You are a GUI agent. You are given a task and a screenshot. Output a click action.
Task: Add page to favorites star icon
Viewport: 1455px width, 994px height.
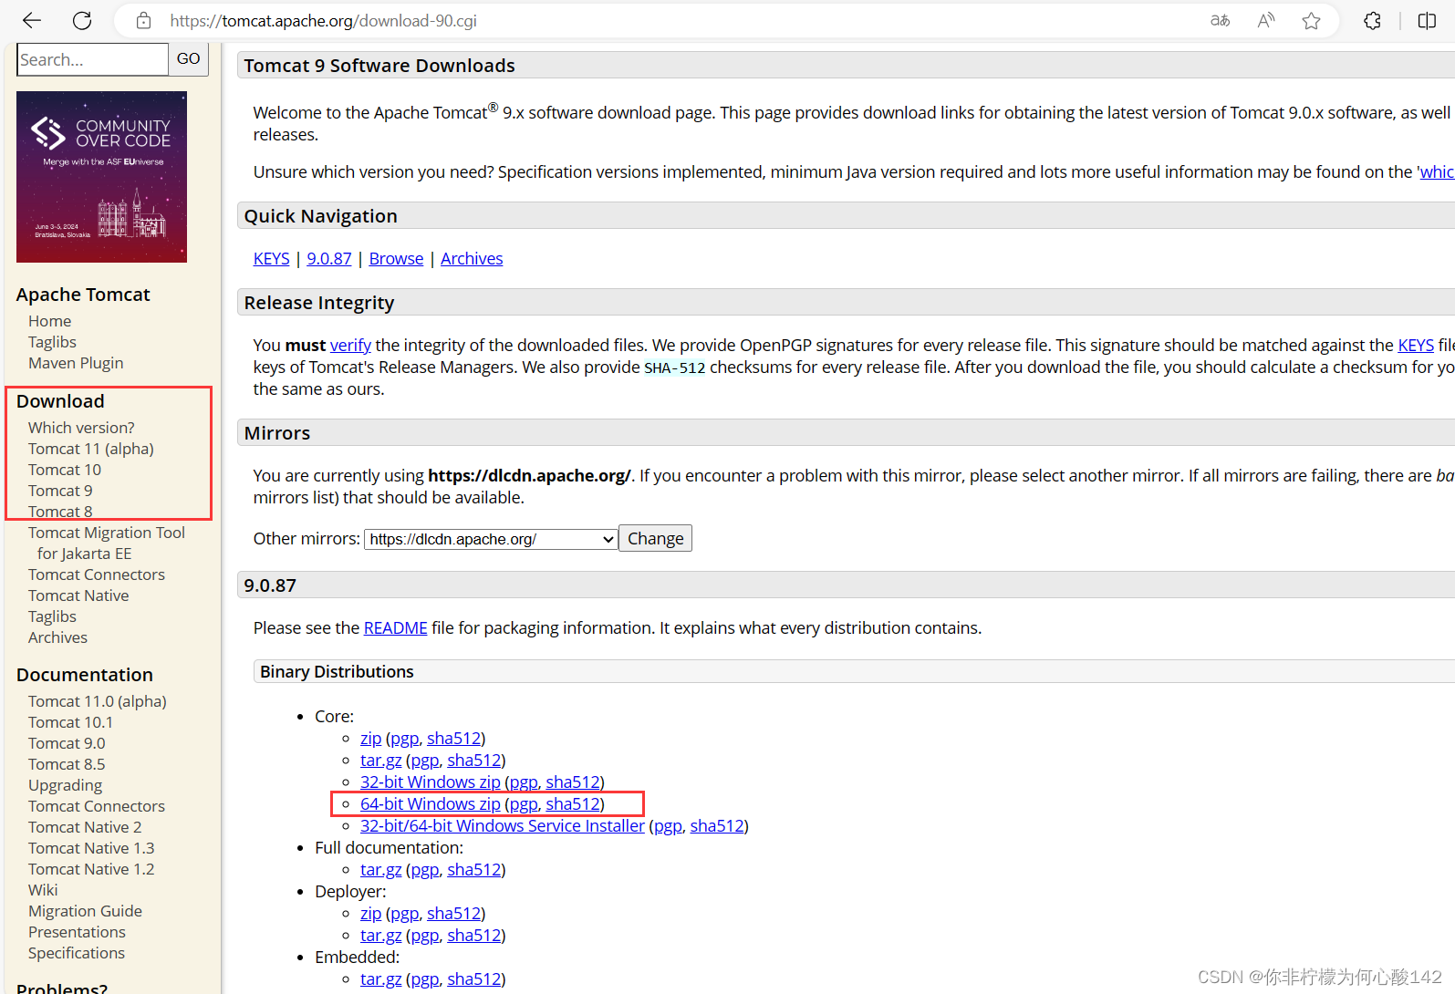point(1311,20)
